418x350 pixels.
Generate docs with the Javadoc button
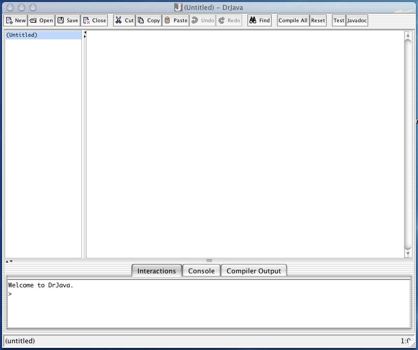pyautogui.click(x=357, y=21)
